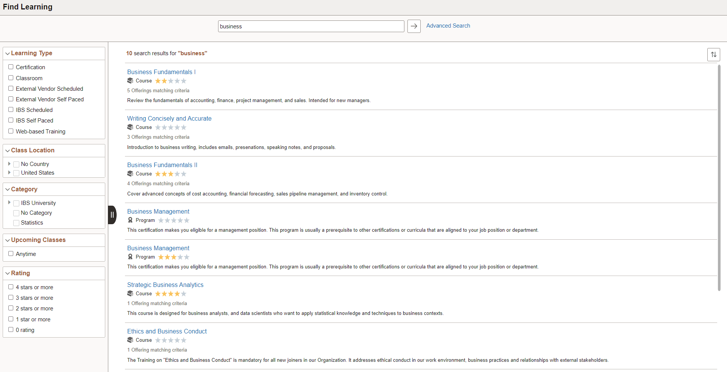
Task: Click the Find Learning page title
Action: [28, 7]
